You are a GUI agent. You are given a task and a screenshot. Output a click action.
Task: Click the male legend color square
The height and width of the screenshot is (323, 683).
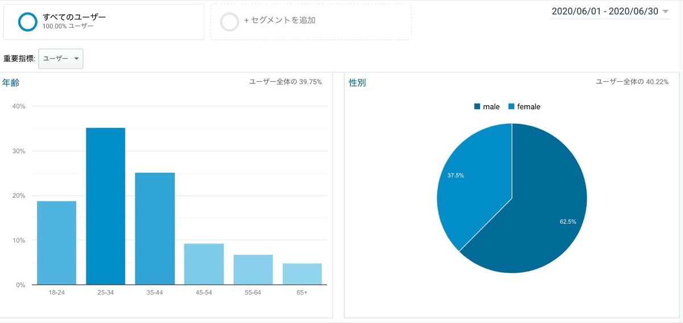click(477, 106)
